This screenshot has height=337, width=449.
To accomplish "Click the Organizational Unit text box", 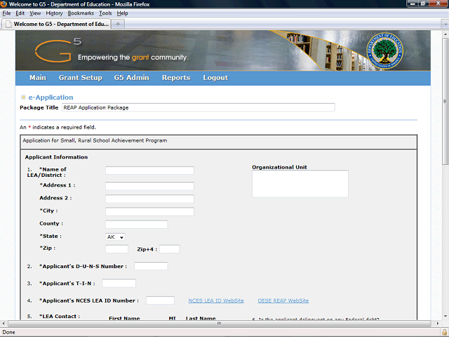I will [x=300, y=184].
